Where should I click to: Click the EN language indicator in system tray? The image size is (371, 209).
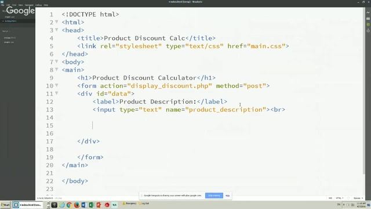pos(339,205)
